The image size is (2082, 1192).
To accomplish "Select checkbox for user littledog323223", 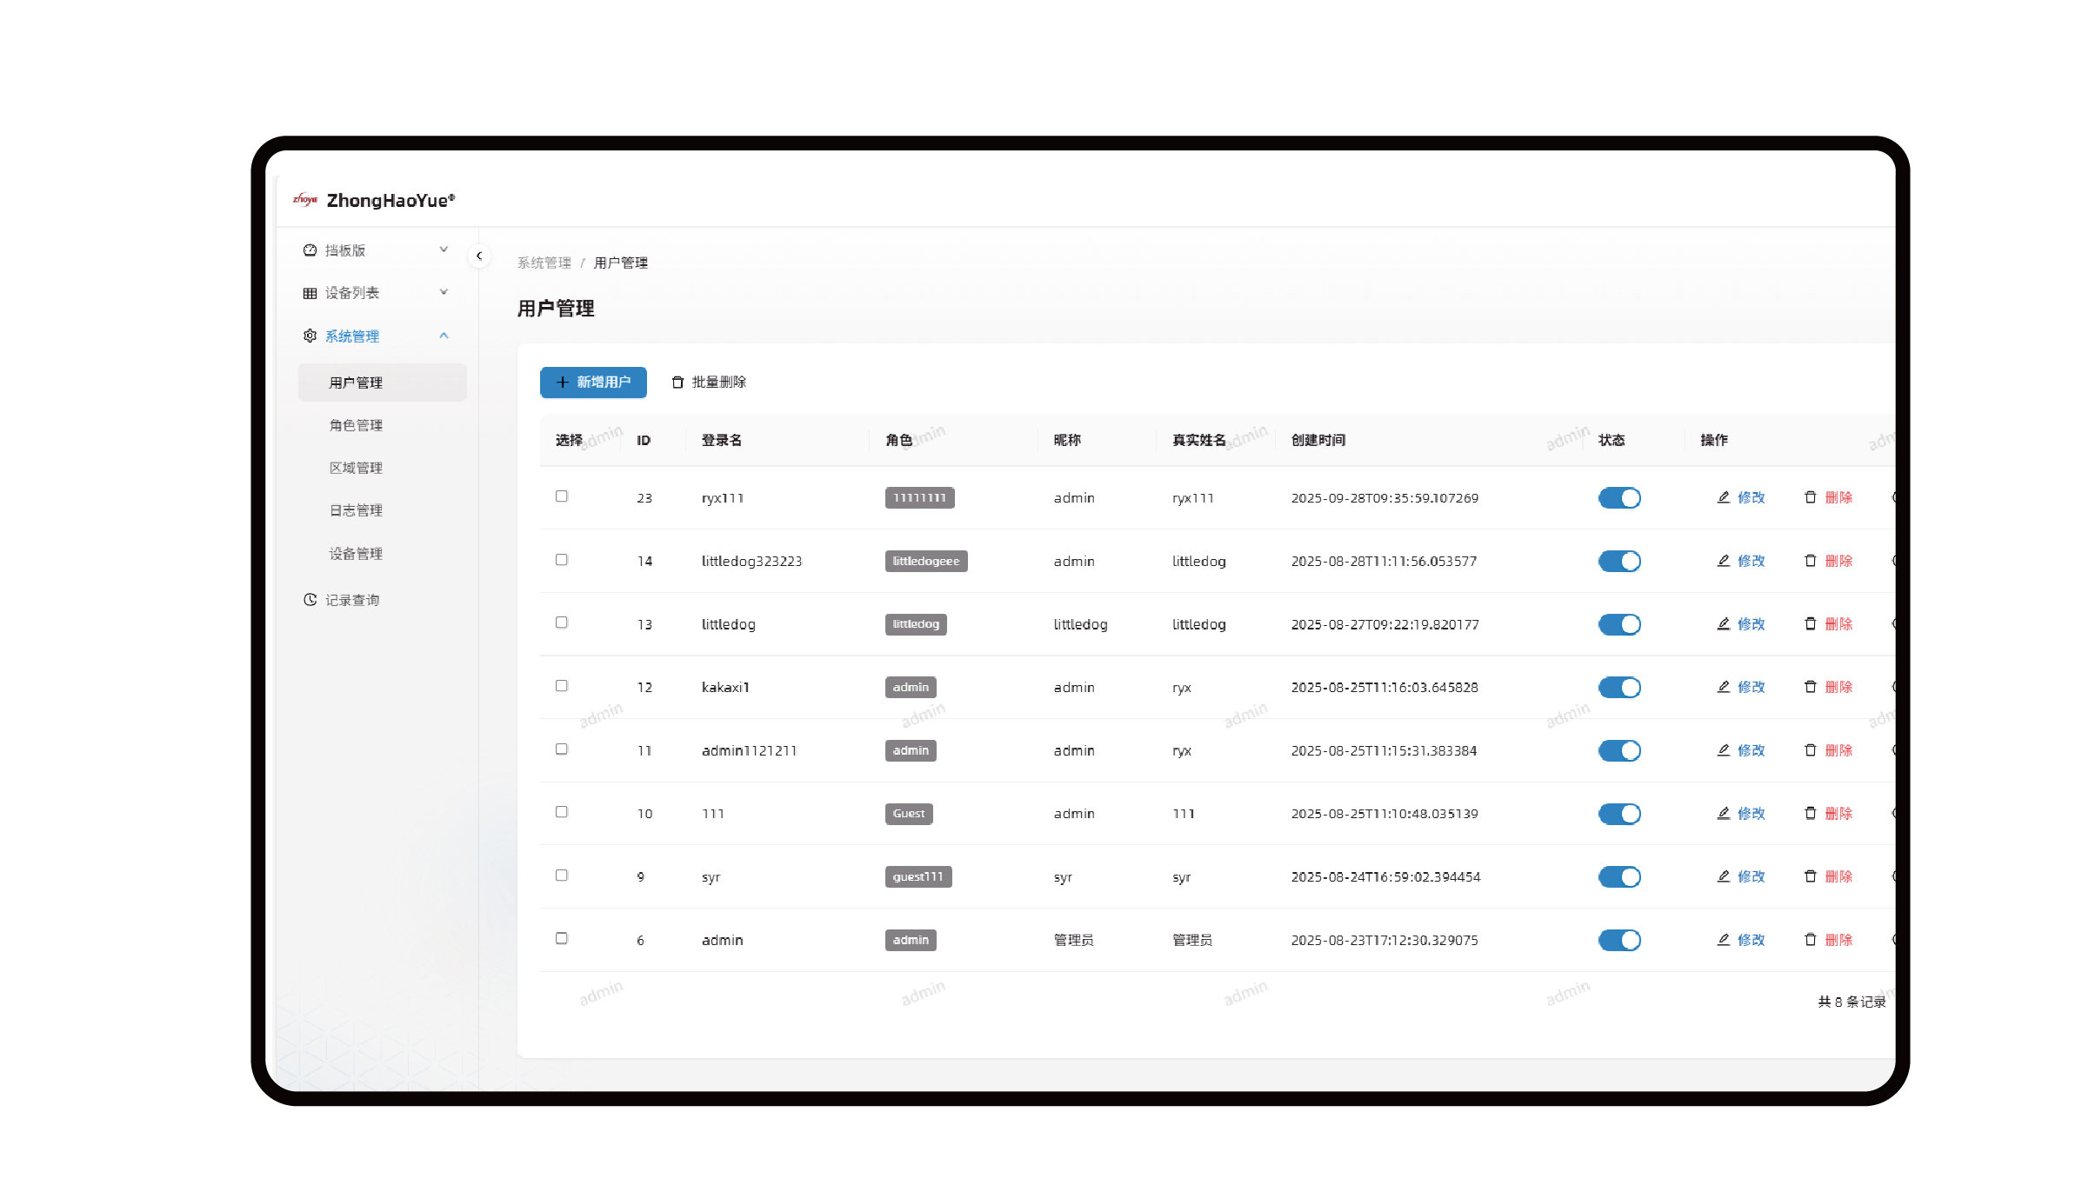I will click(x=562, y=560).
